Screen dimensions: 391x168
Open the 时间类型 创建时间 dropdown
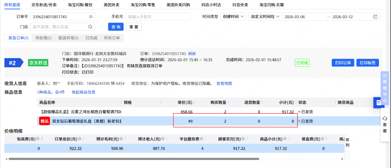[233, 17]
